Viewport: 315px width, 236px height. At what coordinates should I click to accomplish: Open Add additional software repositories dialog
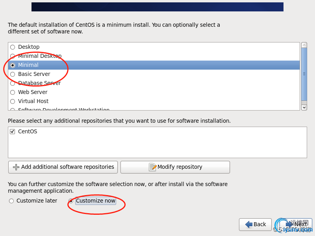pos(63,167)
